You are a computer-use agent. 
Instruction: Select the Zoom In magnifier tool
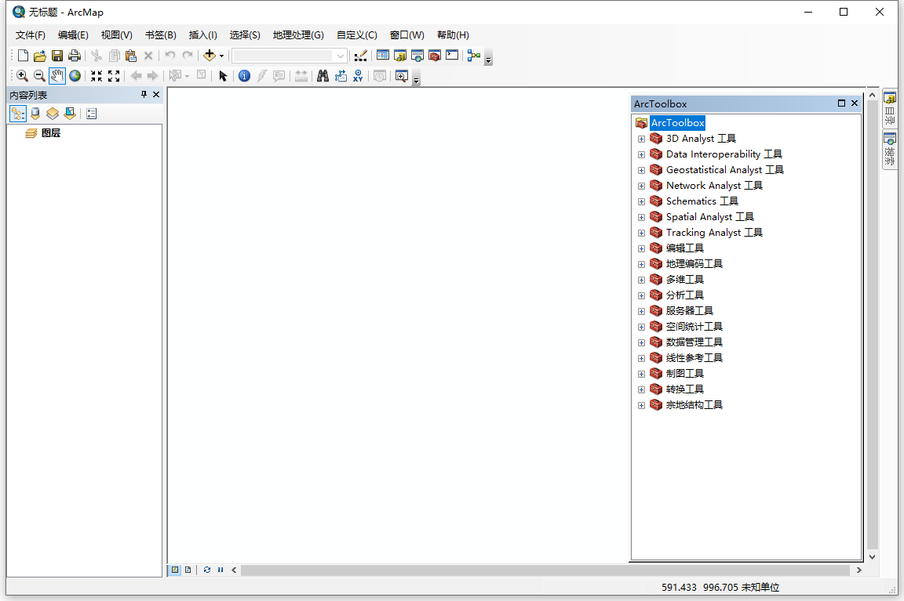pos(22,76)
